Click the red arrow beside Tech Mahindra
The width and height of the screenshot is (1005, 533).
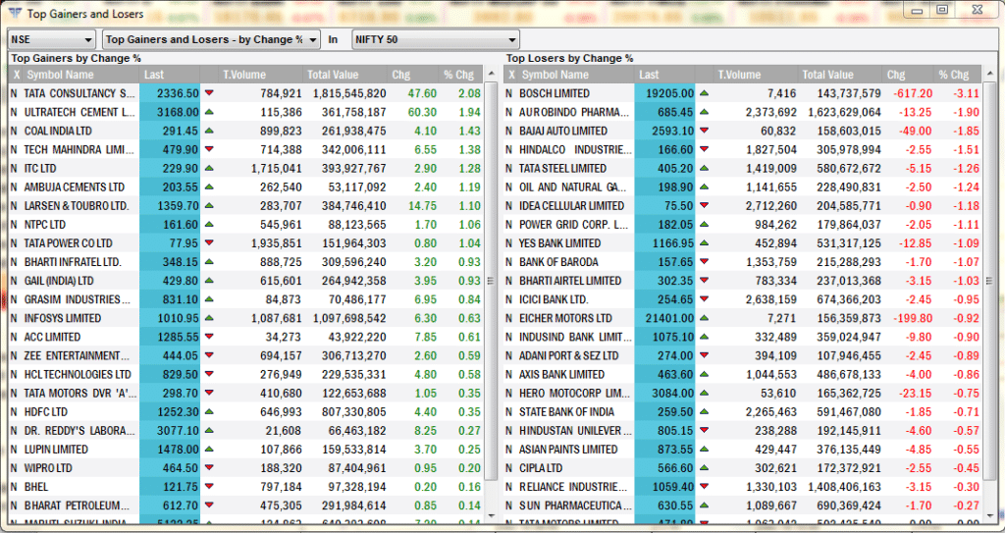click(208, 149)
